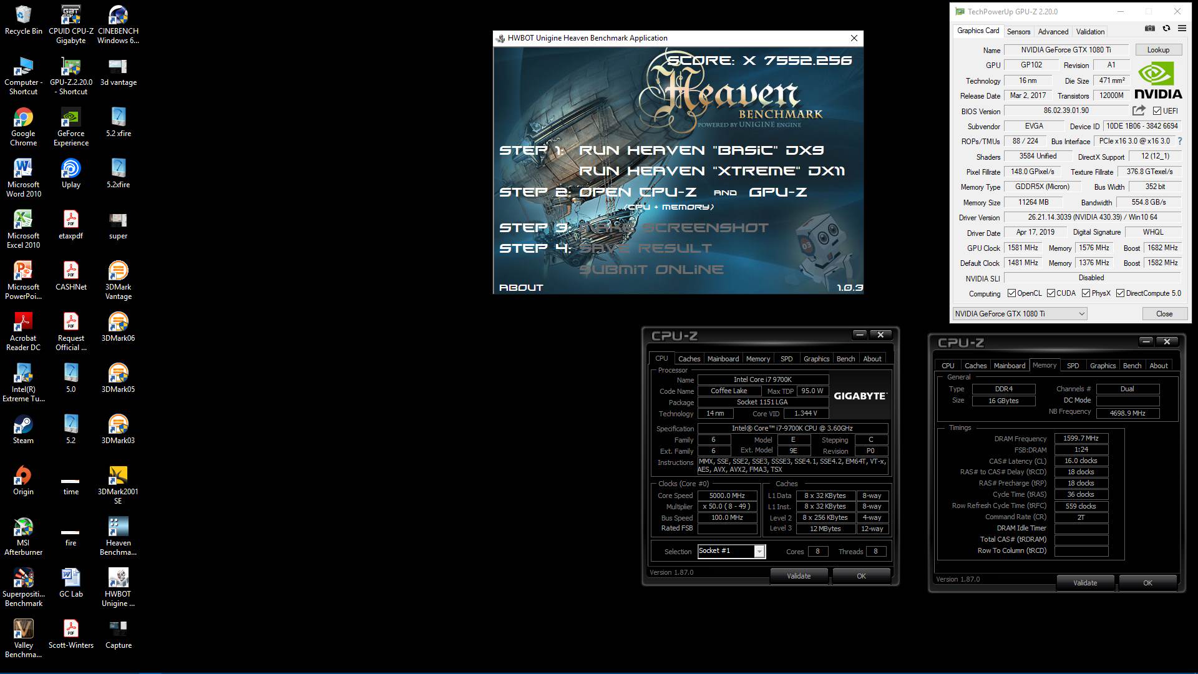Switch to Advanced tab in GPU-Z
This screenshot has height=674, width=1198.
(1053, 32)
